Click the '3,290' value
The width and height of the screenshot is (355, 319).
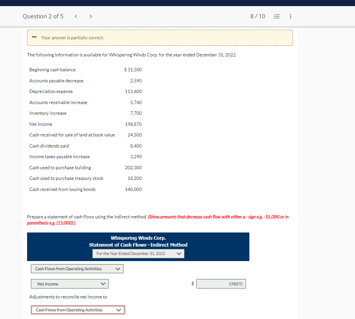pyautogui.click(x=136, y=157)
